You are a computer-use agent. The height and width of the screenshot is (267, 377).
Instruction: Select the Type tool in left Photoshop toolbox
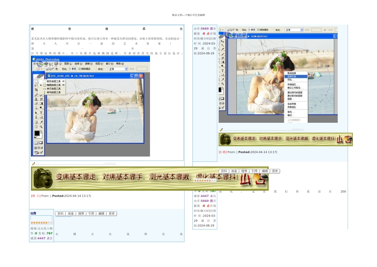tap(41, 112)
